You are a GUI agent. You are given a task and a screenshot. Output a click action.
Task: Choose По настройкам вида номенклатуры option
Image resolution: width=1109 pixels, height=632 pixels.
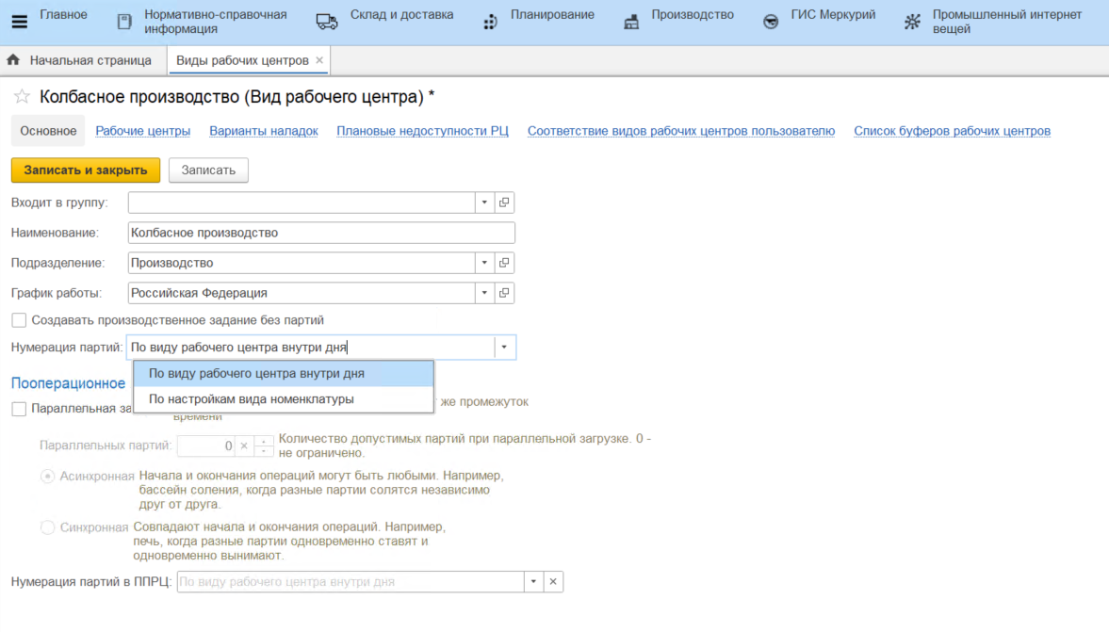252,399
